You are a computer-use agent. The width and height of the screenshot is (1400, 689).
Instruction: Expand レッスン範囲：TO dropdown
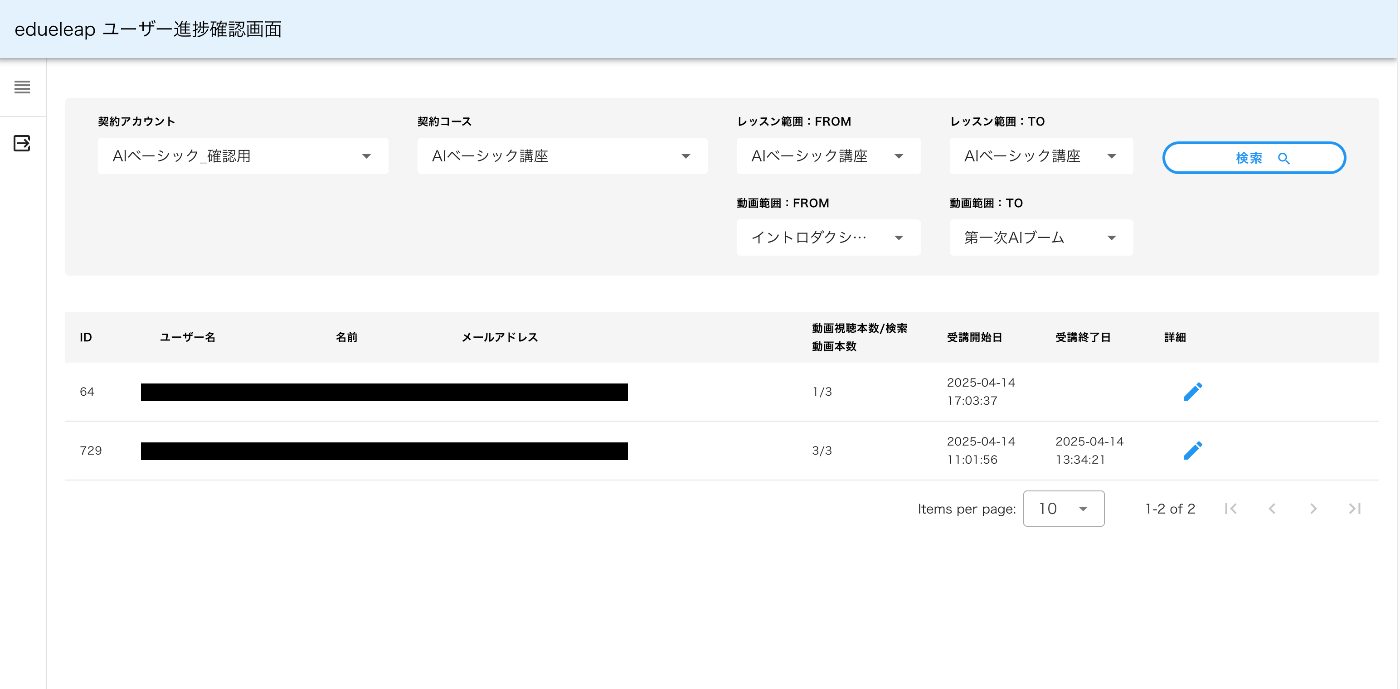click(1041, 156)
